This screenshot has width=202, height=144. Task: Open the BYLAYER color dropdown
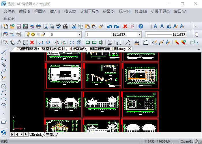click(139, 35)
